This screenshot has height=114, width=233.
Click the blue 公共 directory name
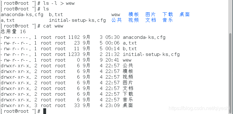[x=116, y=20]
